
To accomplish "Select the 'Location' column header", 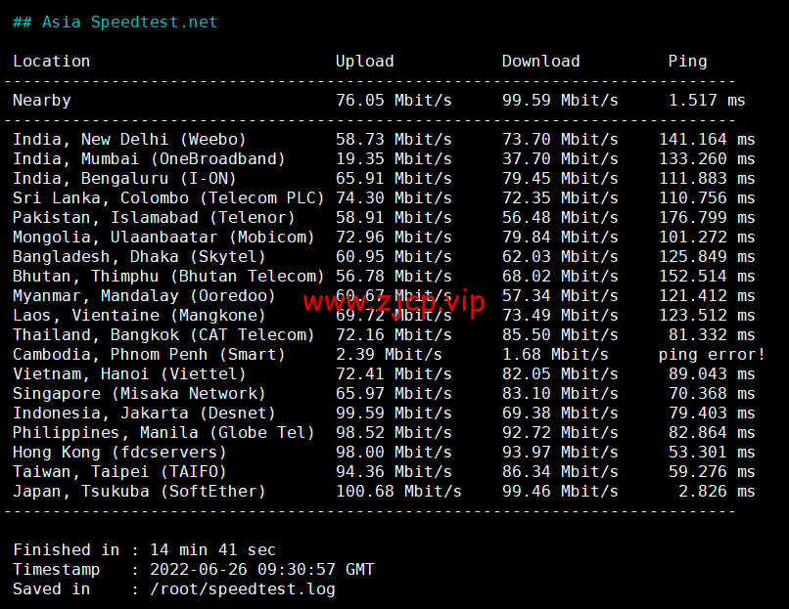I will (x=51, y=62).
